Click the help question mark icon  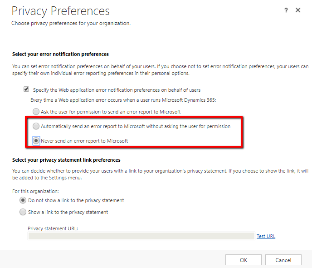tap(286, 10)
